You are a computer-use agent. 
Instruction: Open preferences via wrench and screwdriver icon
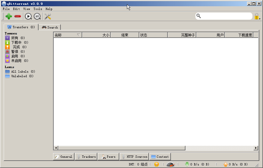(x=48, y=16)
